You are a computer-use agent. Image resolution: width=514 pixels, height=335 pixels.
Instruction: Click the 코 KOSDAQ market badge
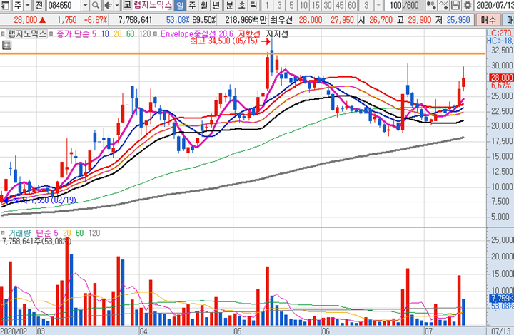click(x=127, y=5)
